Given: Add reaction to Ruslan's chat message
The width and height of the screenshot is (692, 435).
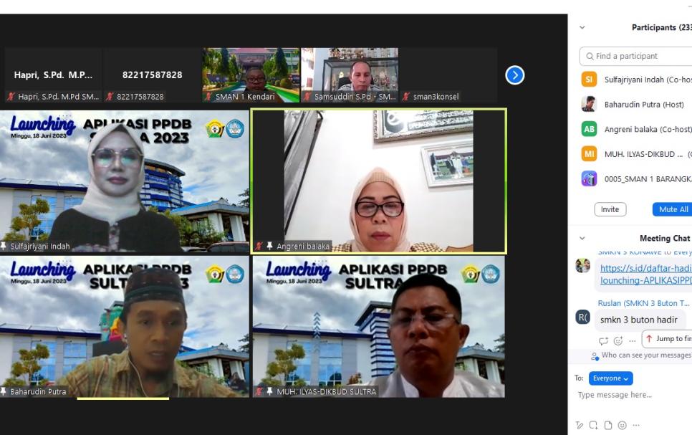Looking at the screenshot, I should tap(618, 340).
